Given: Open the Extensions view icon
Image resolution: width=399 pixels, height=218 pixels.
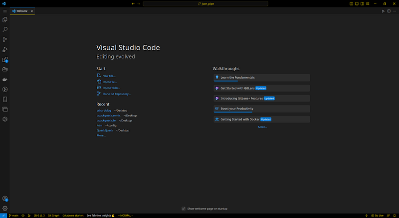Looking at the screenshot, I should pyautogui.click(x=5, y=59).
